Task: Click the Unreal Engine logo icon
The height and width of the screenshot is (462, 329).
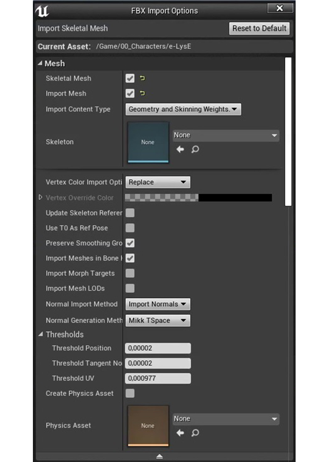Action: pos(42,11)
